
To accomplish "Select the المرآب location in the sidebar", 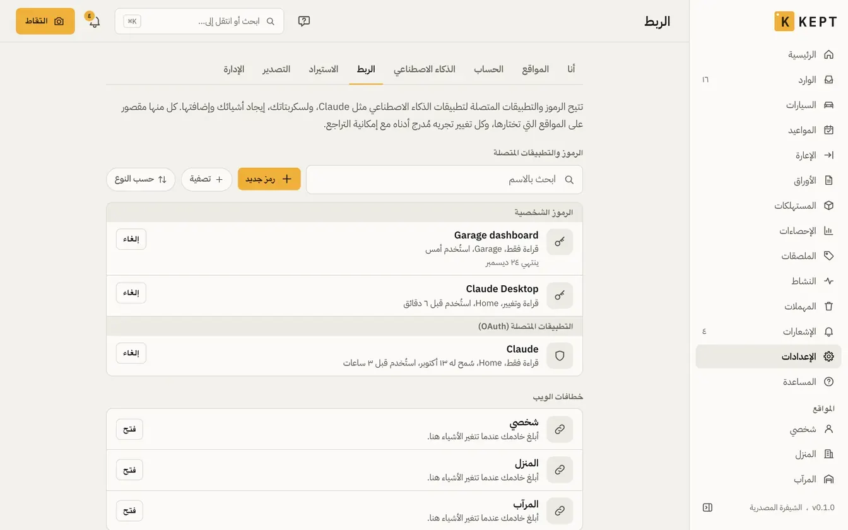I will pyautogui.click(x=768, y=480).
